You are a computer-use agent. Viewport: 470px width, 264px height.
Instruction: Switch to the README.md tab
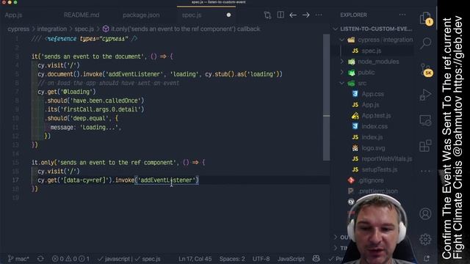[x=82, y=15]
